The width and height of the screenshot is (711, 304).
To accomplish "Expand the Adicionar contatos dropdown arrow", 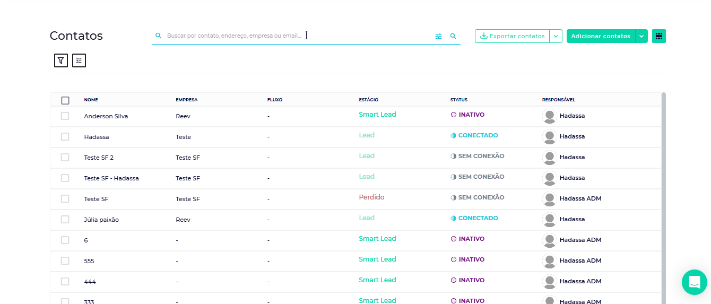I will pyautogui.click(x=641, y=36).
